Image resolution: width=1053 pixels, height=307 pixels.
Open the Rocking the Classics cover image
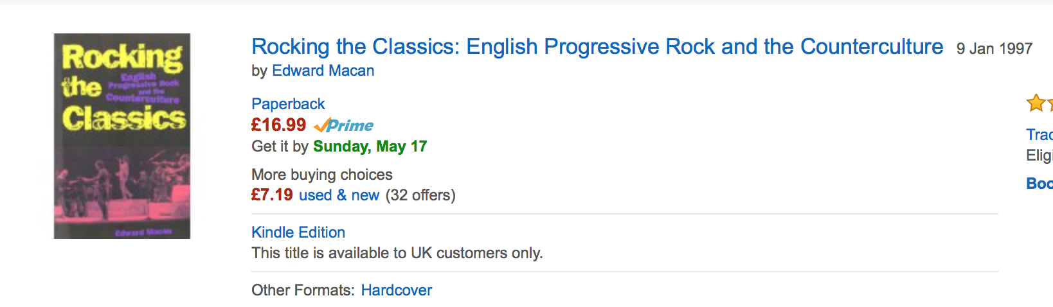122,136
